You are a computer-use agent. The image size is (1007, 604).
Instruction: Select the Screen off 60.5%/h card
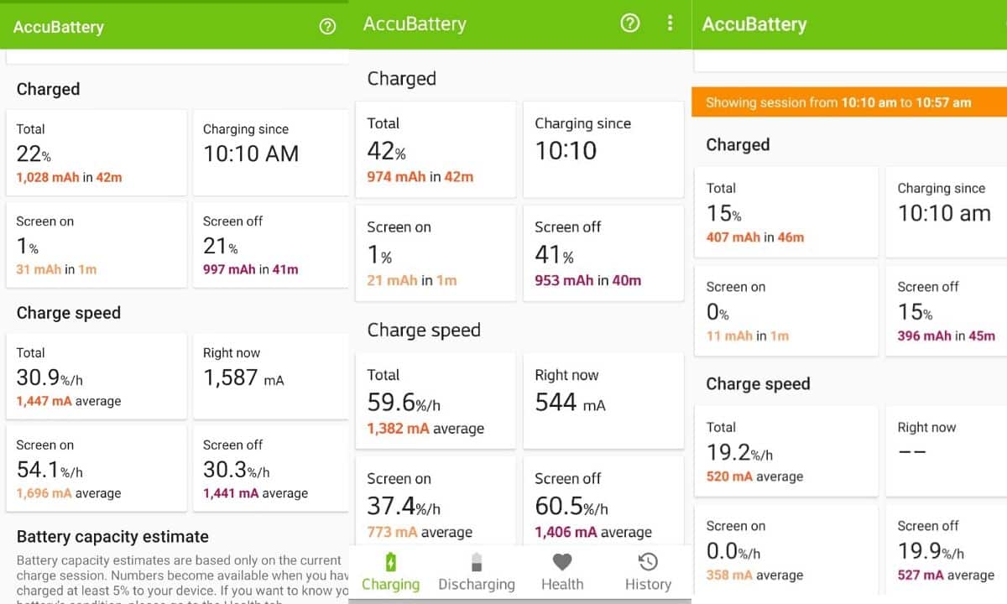click(603, 502)
